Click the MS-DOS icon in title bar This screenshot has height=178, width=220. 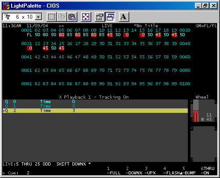[6, 6]
